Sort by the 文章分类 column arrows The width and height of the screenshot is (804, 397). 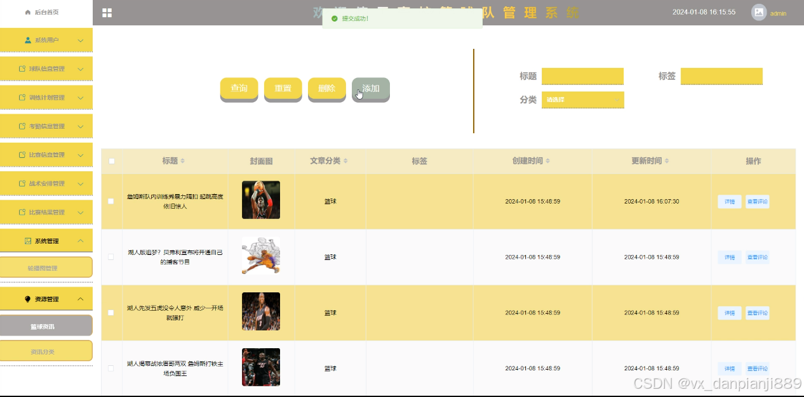[x=345, y=161]
